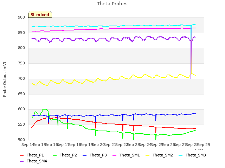Click the Theta Probes chart title
Viewport: 225px width, 168px height.
click(112, 4)
